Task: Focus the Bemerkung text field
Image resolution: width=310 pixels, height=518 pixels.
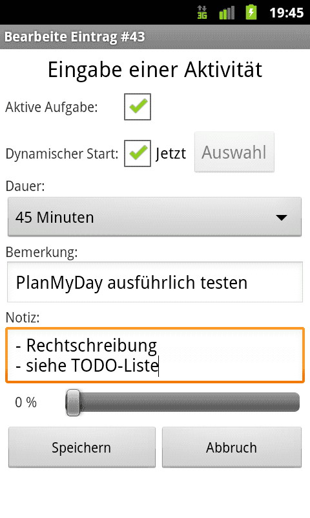Action: [x=155, y=282]
